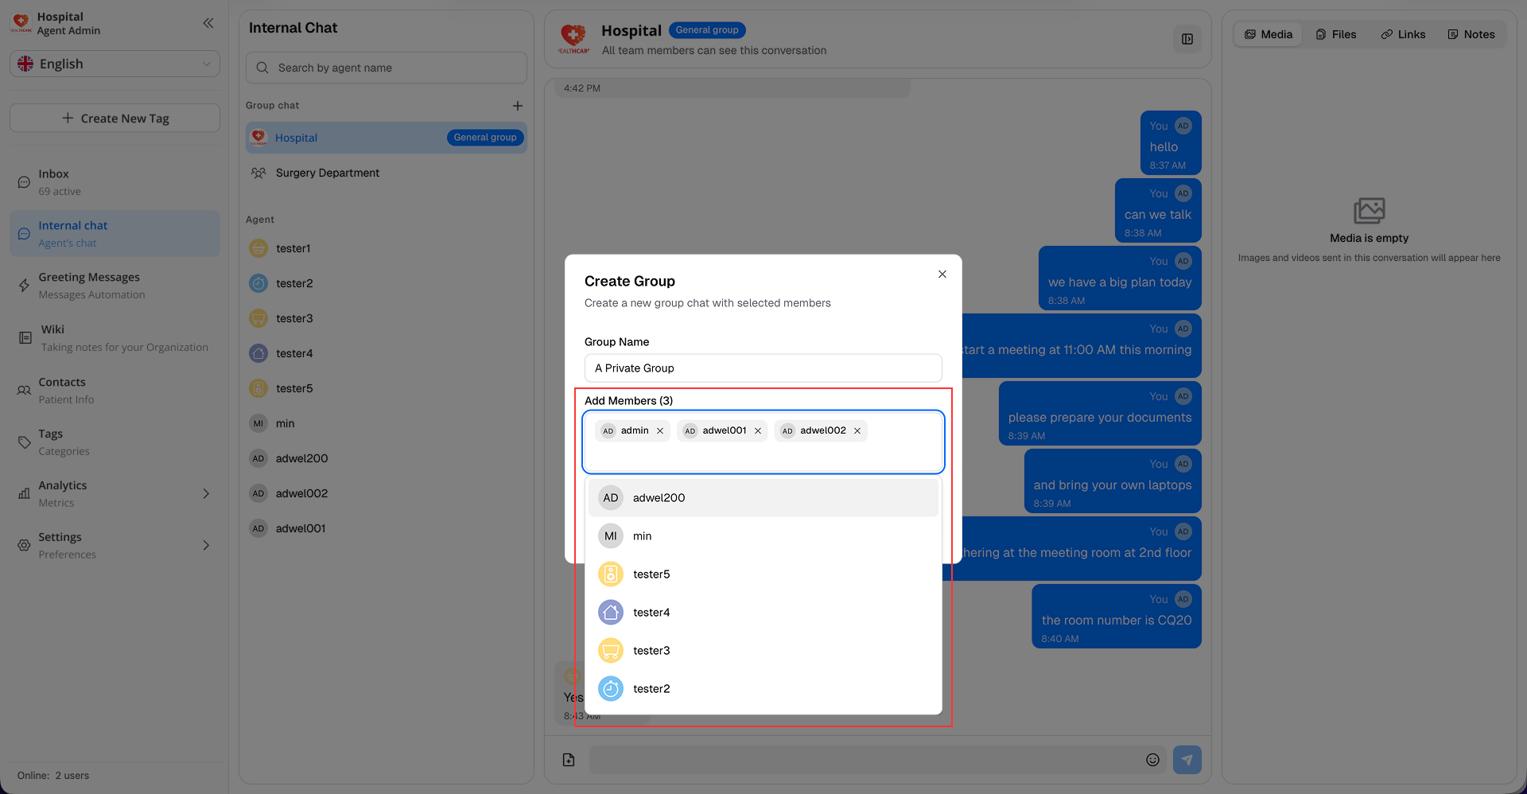Screen dimensions: 1527x794
Task: Close the Create Group dialog
Action: [942, 274]
